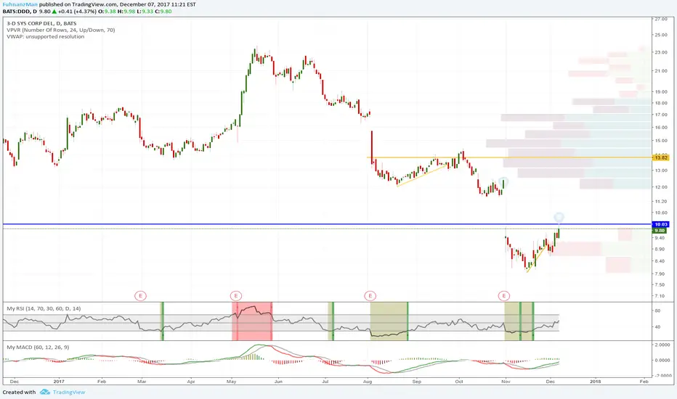
Task: Select the blue 10.03 price label
Action: coord(661,224)
